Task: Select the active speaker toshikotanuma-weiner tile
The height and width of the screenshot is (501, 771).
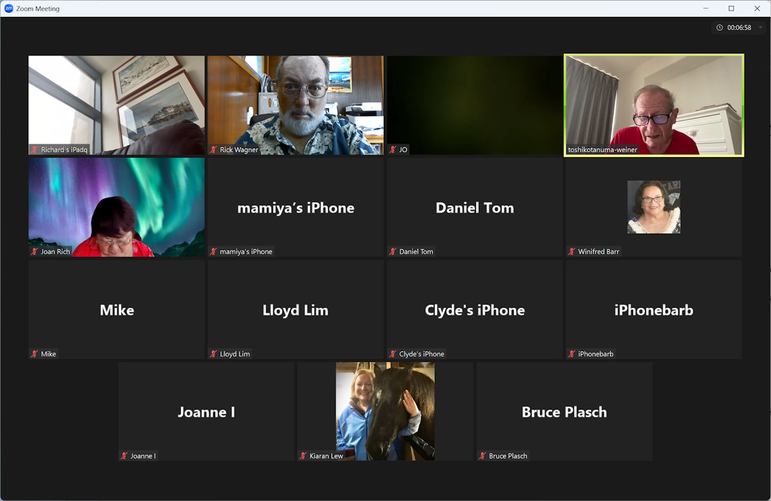Action: (654, 105)
